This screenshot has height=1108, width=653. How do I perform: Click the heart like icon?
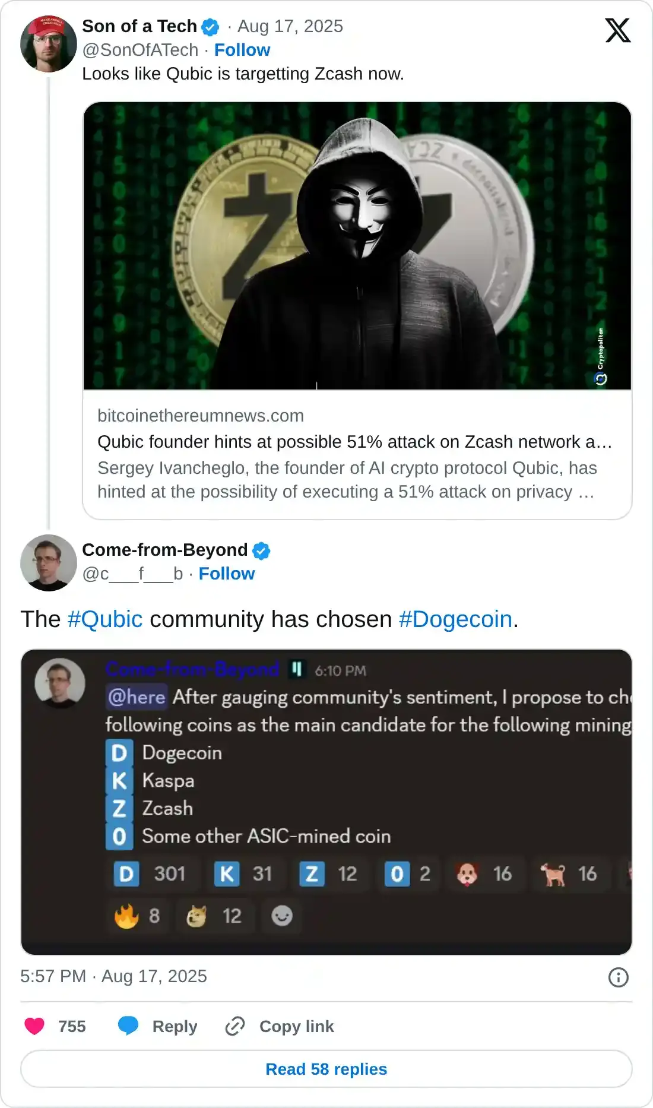click(x=34, y=1026)
